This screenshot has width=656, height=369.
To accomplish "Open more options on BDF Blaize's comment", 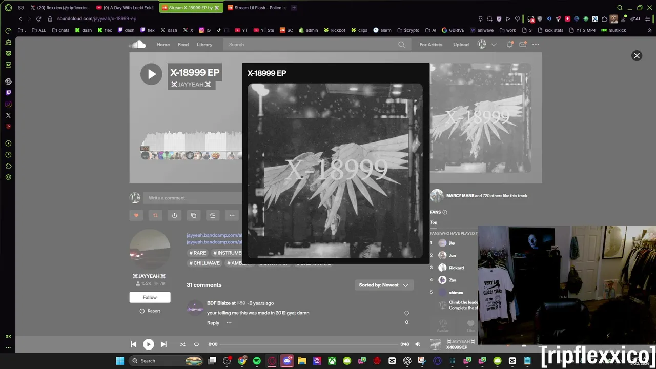I will tap(229, 323).
